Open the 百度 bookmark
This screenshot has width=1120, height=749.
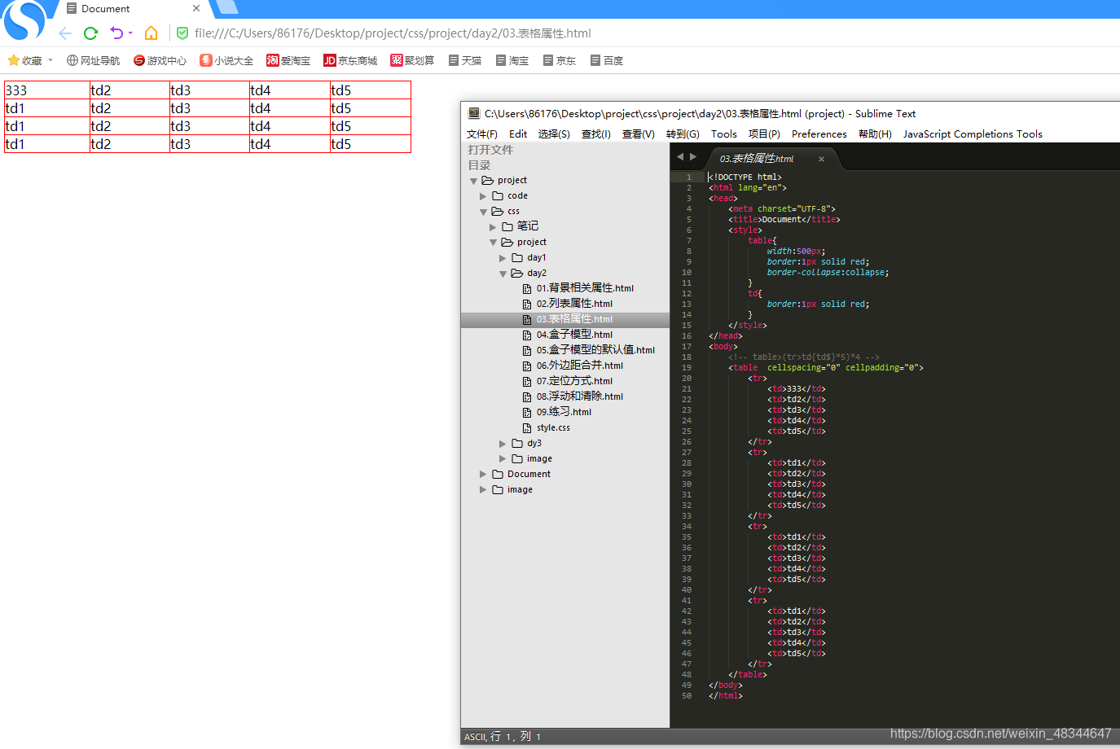pos(606,60)
